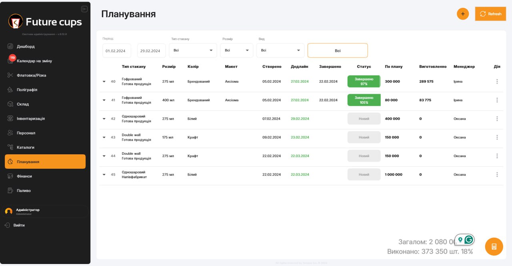This screenshot has height=266, width=512.
Task: Log out using the Вийти button
Action: click(15, 225)
